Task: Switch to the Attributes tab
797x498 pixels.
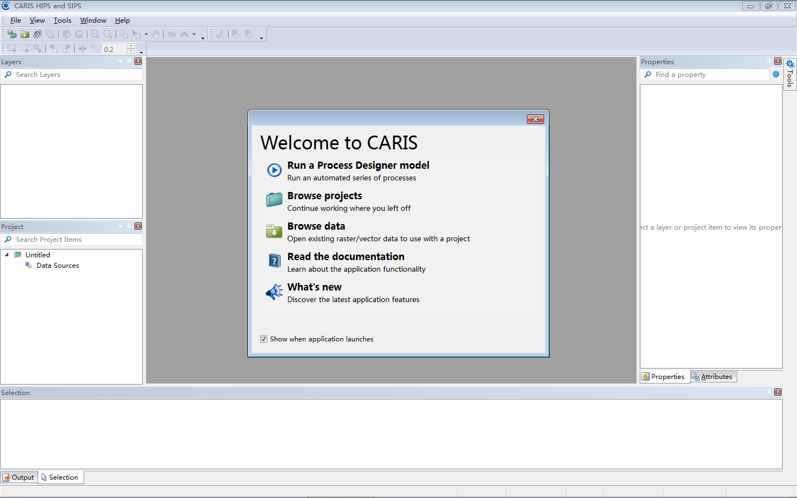Action: coord(713,376)
